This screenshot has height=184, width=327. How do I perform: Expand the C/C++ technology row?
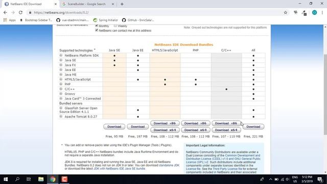point(61,89)
